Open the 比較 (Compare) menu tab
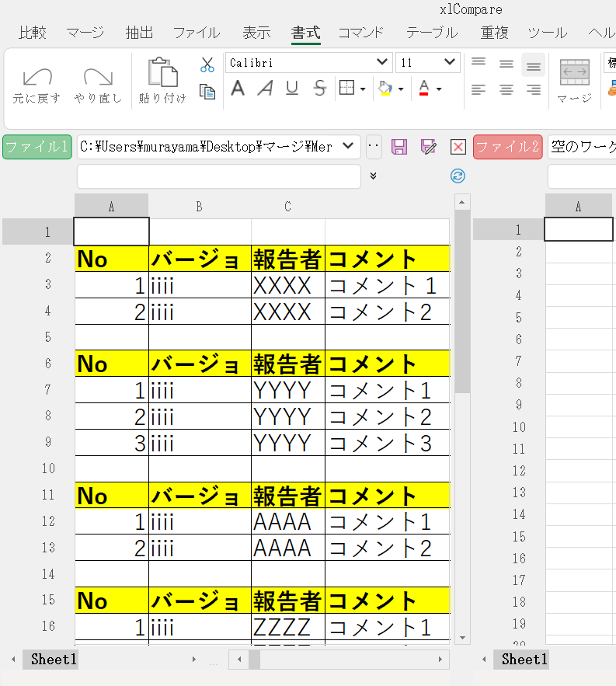The height and width of the screenshot is (686, 616). click(33, 33)
